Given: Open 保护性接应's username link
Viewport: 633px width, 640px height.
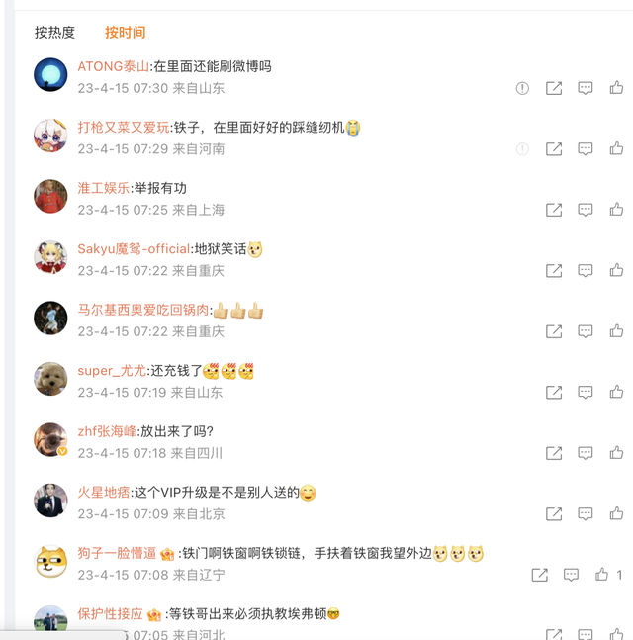Looking at the screenshot, I should pos(110,614).
